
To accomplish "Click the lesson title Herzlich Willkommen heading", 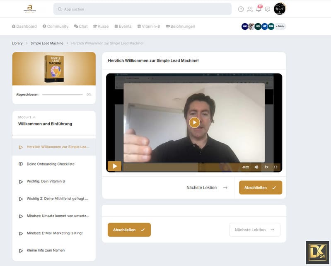I will pos(153,61).
